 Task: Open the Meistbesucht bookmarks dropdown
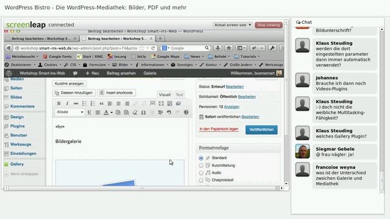pyautogui.click(x=22, y=57)
